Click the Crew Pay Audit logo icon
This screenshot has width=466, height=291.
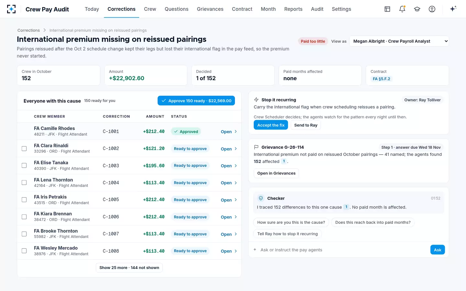click(x=11, y=9)
